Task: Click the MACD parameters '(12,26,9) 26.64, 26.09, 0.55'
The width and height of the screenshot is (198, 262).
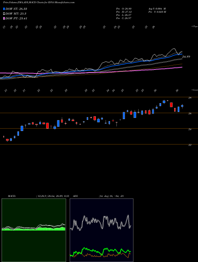Action: (x=53, y=196)
